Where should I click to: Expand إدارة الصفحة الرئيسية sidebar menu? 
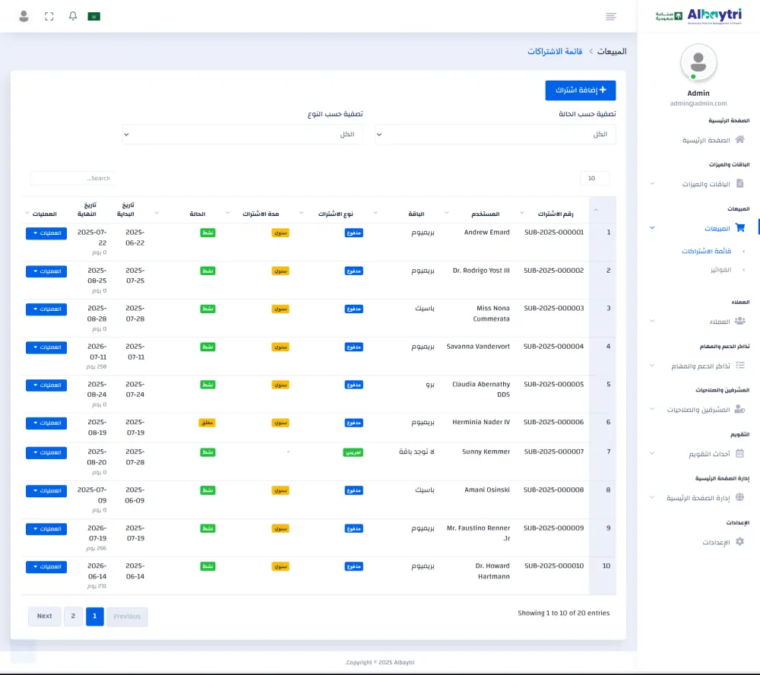coord(699,498)
